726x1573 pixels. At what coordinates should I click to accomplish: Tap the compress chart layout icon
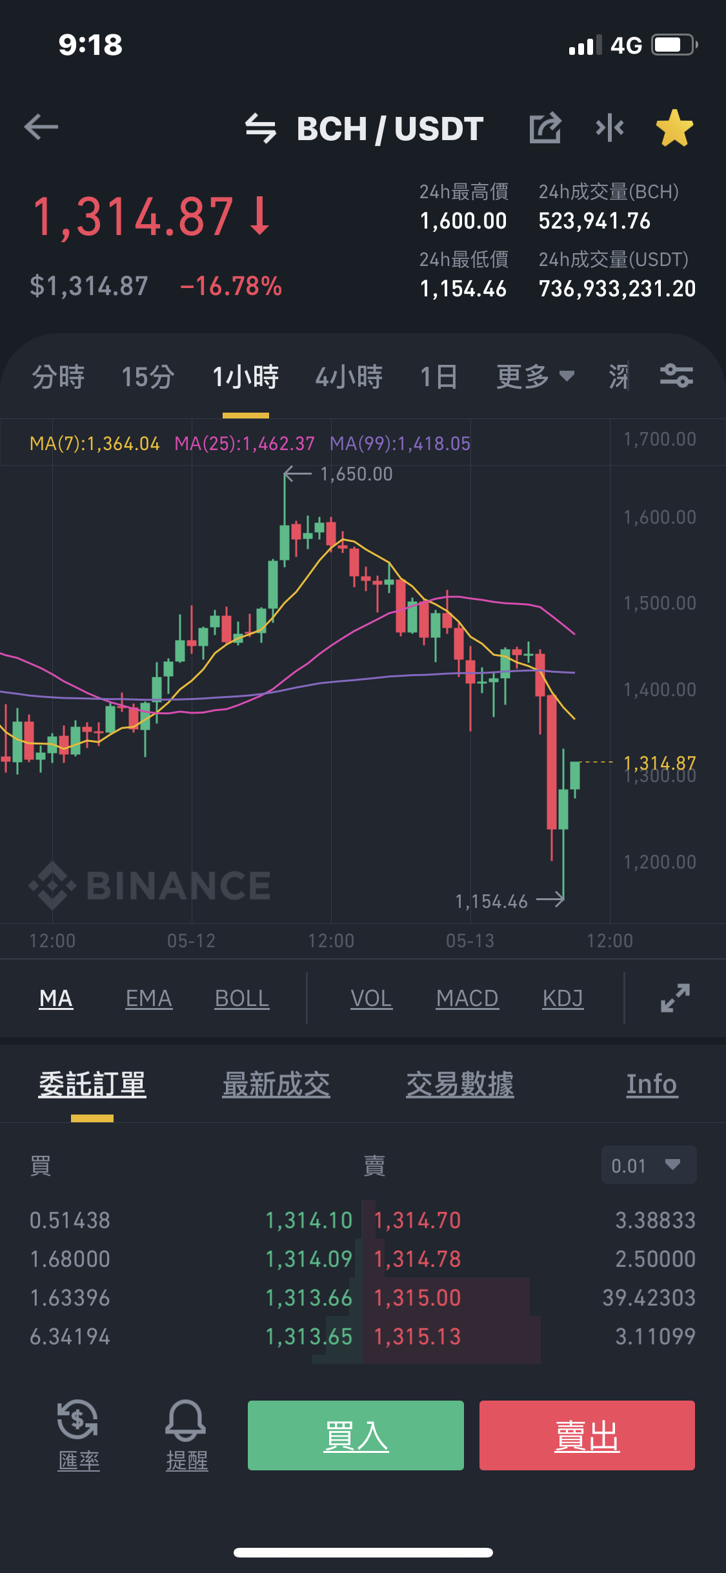click(610, 128)
